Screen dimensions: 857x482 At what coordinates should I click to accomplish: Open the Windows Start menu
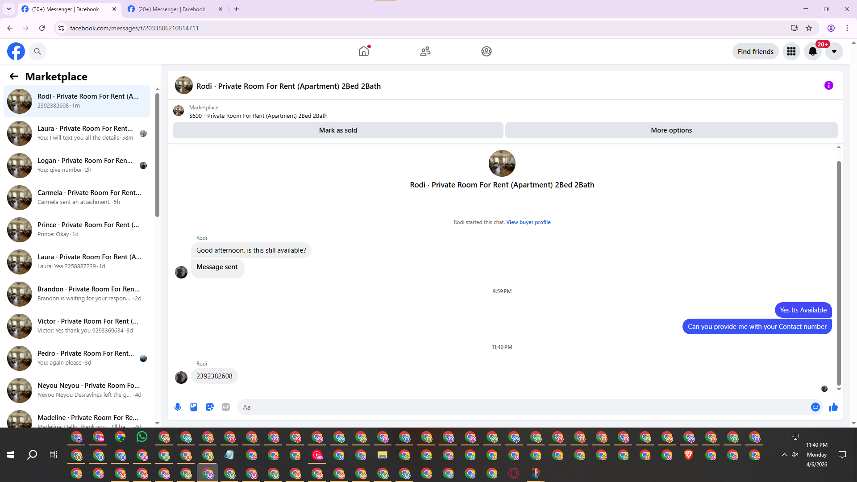[x=11, y=455]
